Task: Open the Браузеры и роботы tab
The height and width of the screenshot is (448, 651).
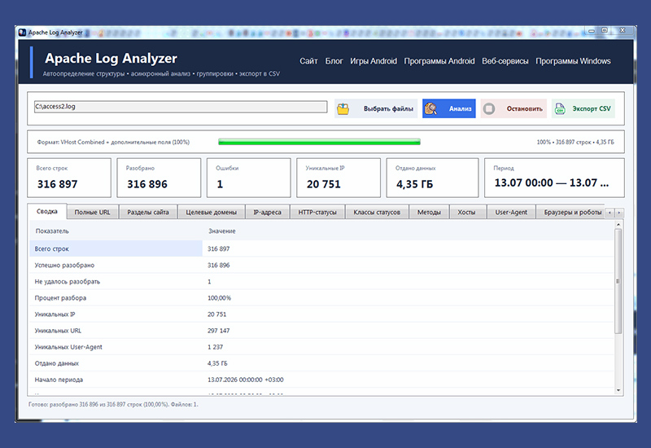Action: pyautogui.click(x=572, y=212)
